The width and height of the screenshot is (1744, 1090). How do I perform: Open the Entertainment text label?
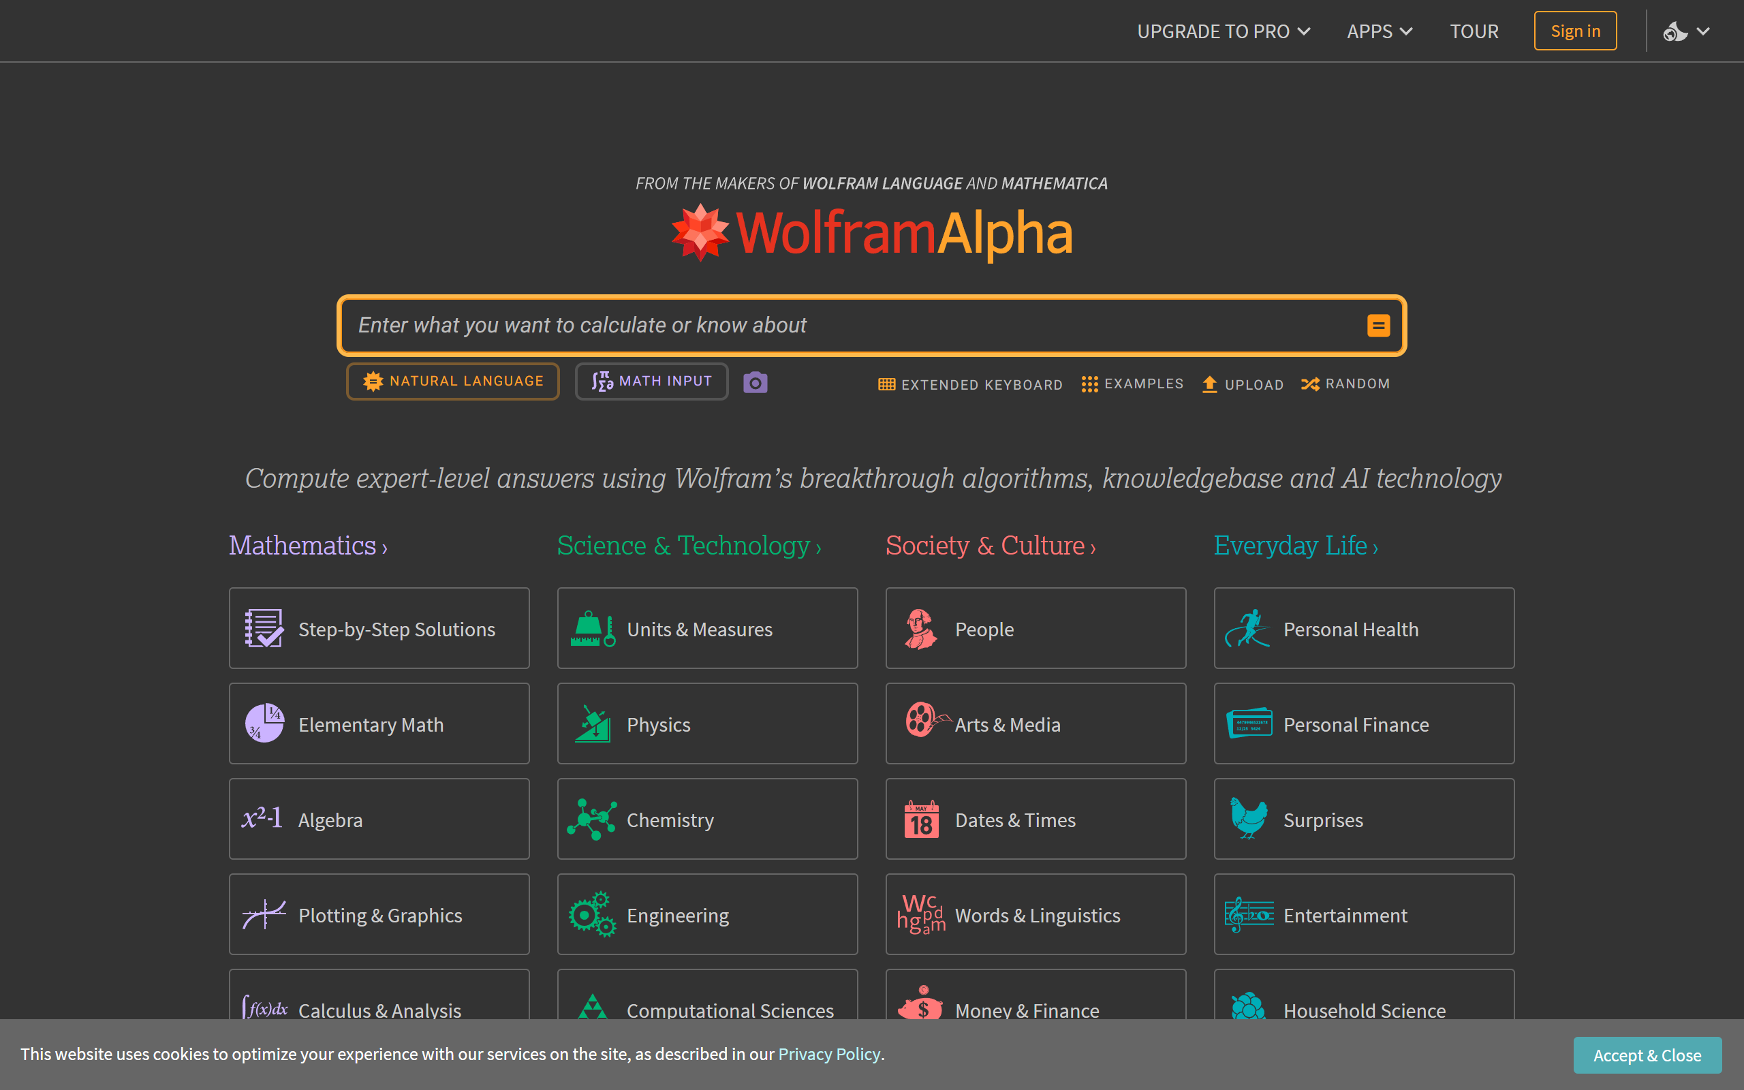pyautogui.click(x=1345, y=916)
